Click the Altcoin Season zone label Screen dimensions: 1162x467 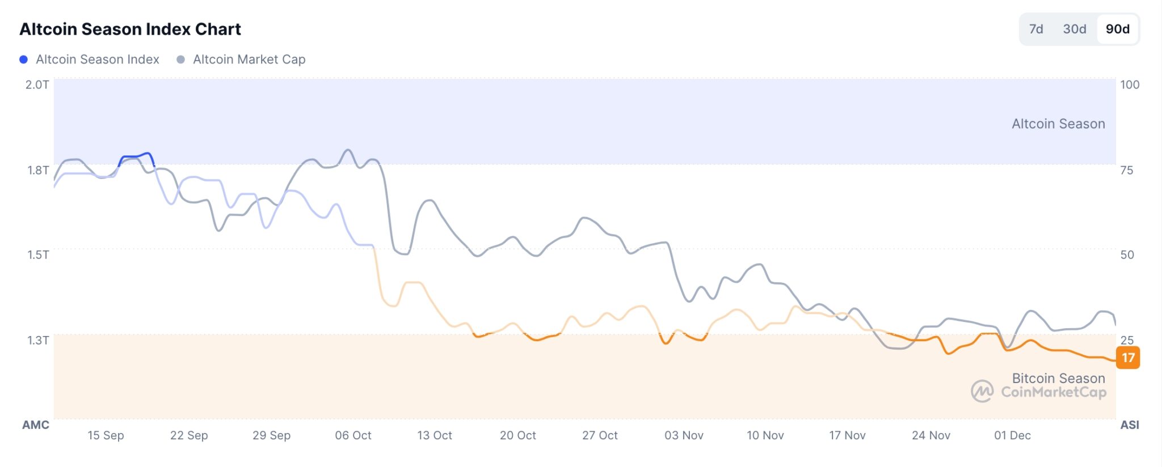[x=1058, y=124]
